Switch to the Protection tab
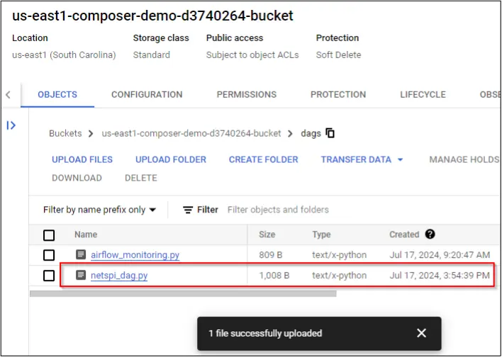 click(x=338, y=95)
